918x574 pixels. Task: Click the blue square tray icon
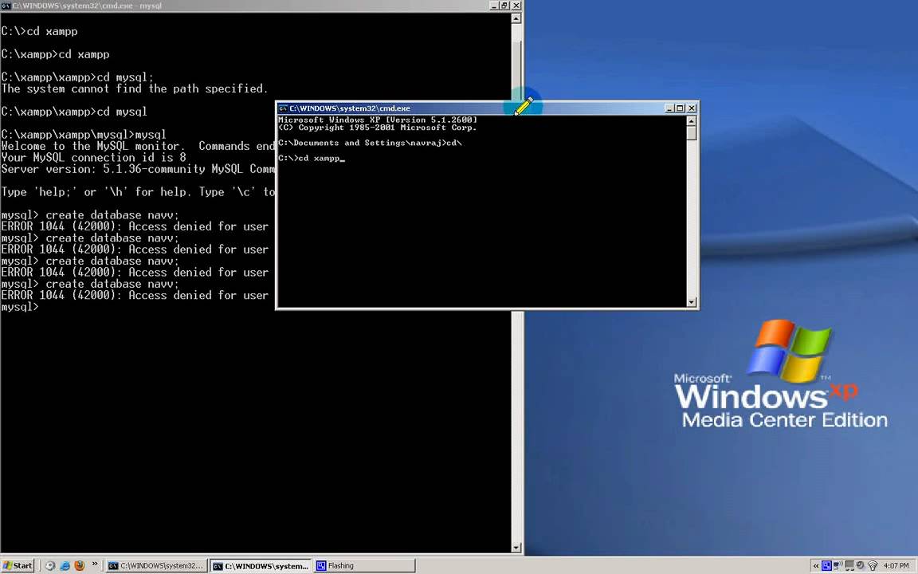tap(826, 566)
